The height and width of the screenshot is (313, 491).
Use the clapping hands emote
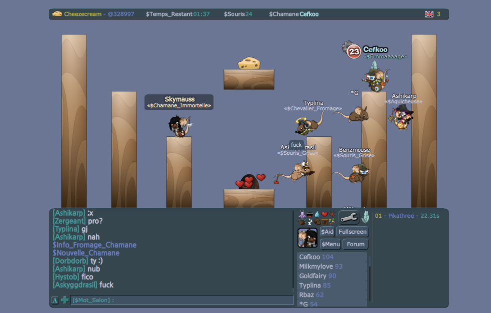(302, 222)
